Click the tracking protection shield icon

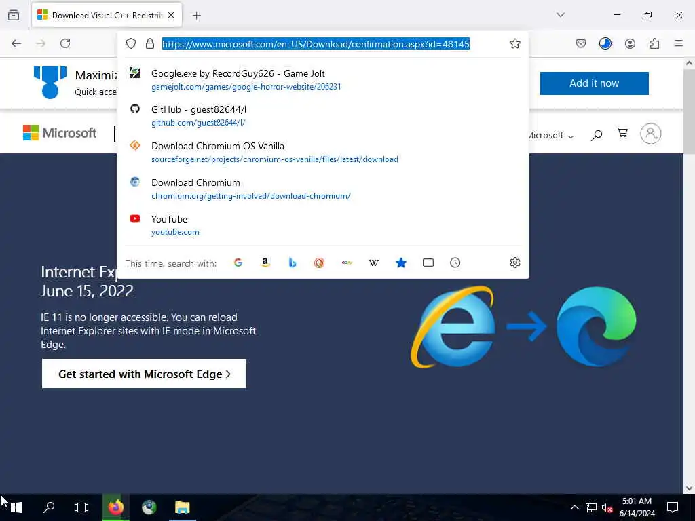click(131, 43)
